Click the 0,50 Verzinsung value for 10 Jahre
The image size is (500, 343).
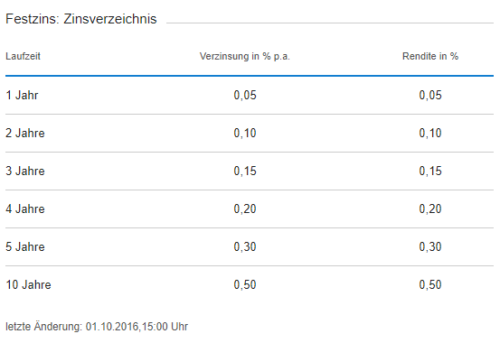click(245, 284)
